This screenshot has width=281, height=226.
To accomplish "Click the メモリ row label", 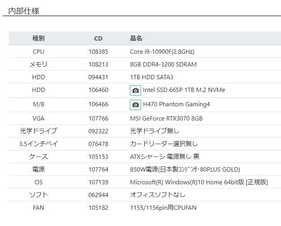I will (x=38, y=64).
